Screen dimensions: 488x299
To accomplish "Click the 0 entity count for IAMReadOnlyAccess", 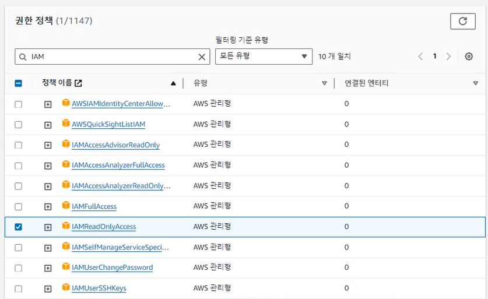I will [346, 227].
